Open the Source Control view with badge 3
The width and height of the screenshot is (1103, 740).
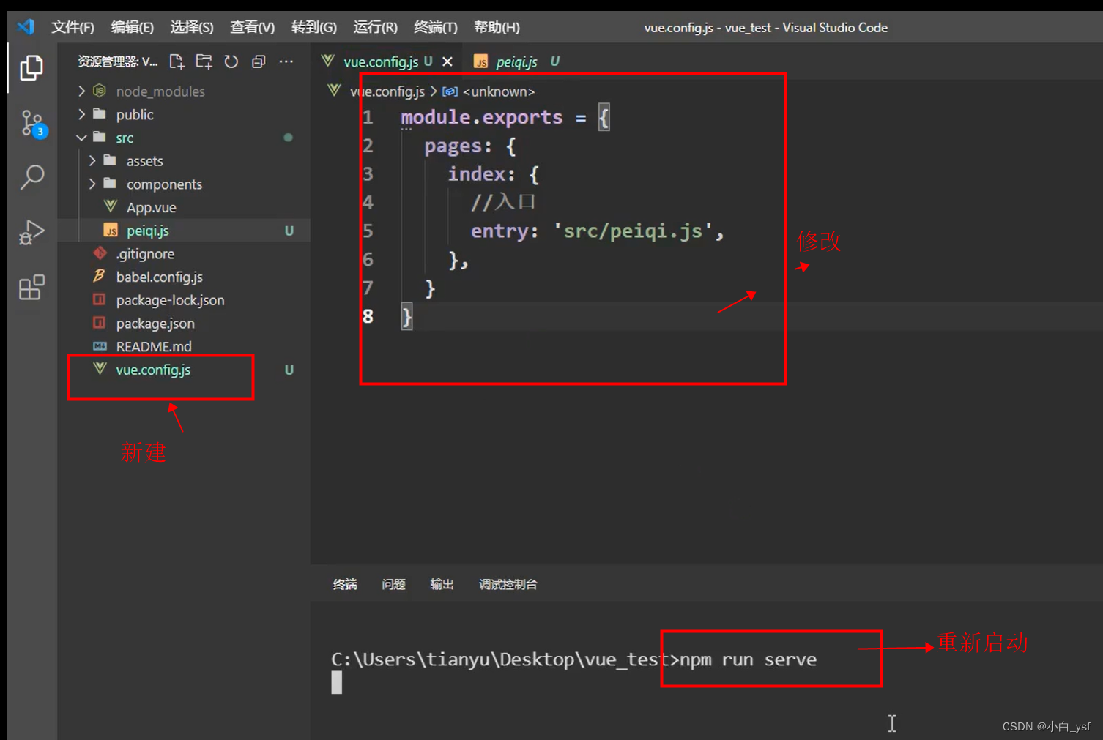coord(32,124)
